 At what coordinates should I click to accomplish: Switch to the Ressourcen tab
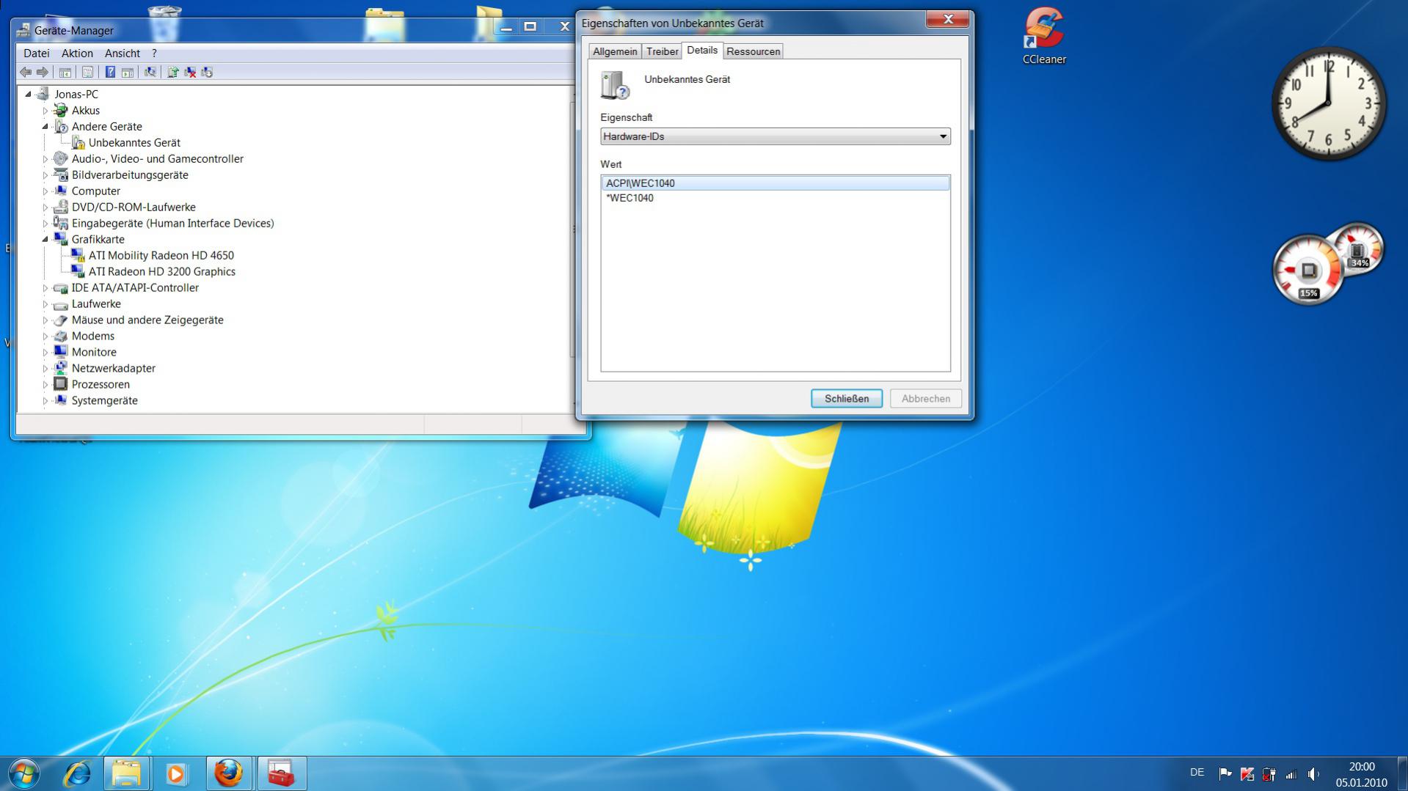(754, 51)
